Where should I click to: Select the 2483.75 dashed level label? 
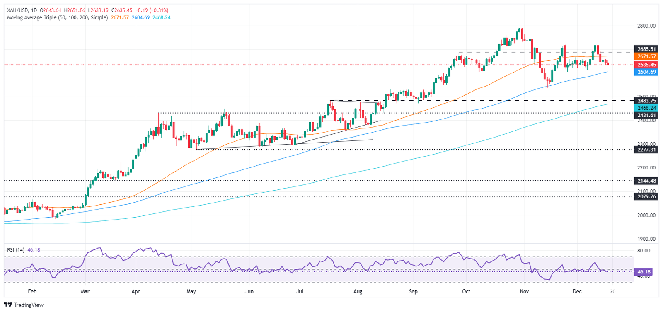646,101
